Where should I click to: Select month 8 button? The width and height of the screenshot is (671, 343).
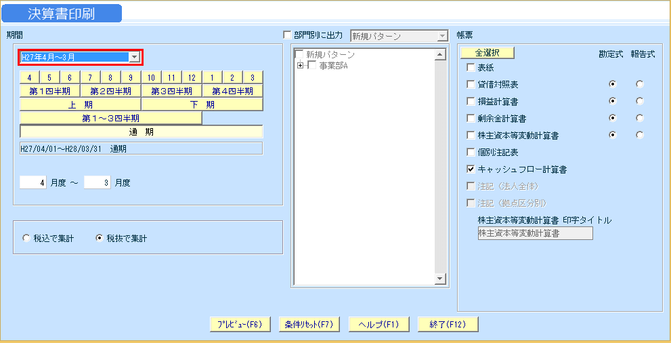(111, 77)
